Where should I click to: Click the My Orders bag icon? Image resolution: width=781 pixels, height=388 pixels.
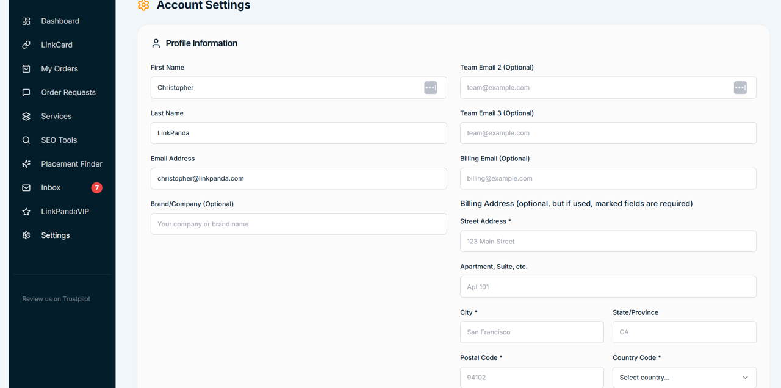click(26, 68)
